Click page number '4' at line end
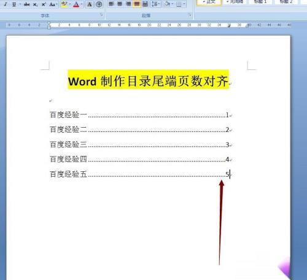The image size is (307, 280). point(227,159)
